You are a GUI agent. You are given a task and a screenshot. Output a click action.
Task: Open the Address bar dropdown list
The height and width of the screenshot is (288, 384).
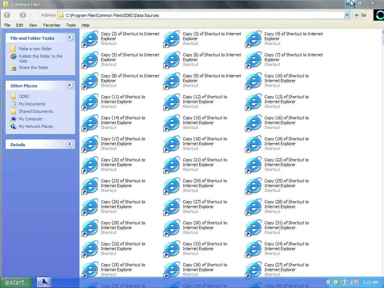pos(347,15)
